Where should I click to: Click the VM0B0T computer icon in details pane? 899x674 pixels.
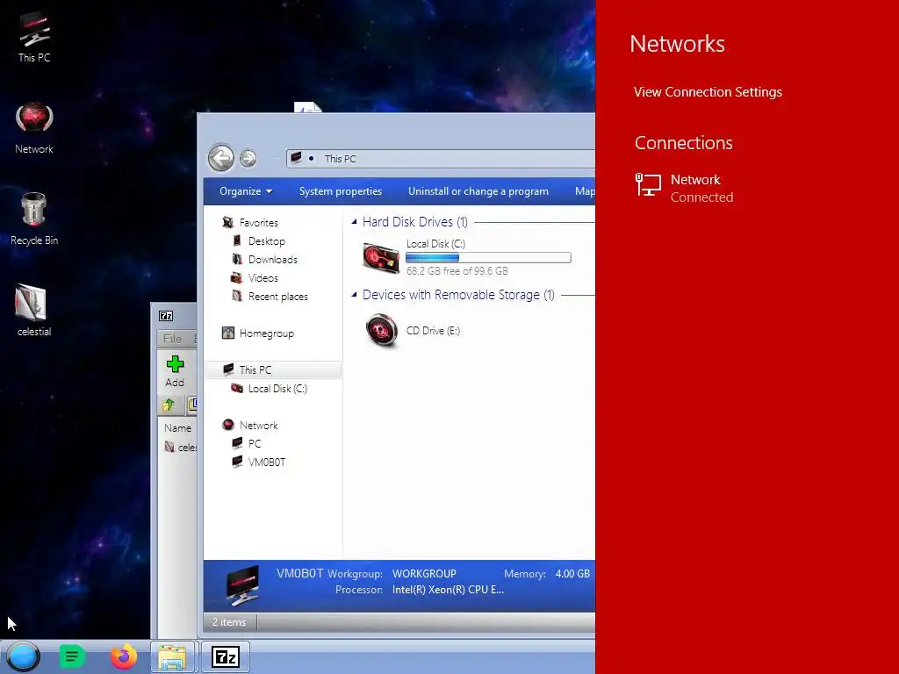[x=242, y=585]
